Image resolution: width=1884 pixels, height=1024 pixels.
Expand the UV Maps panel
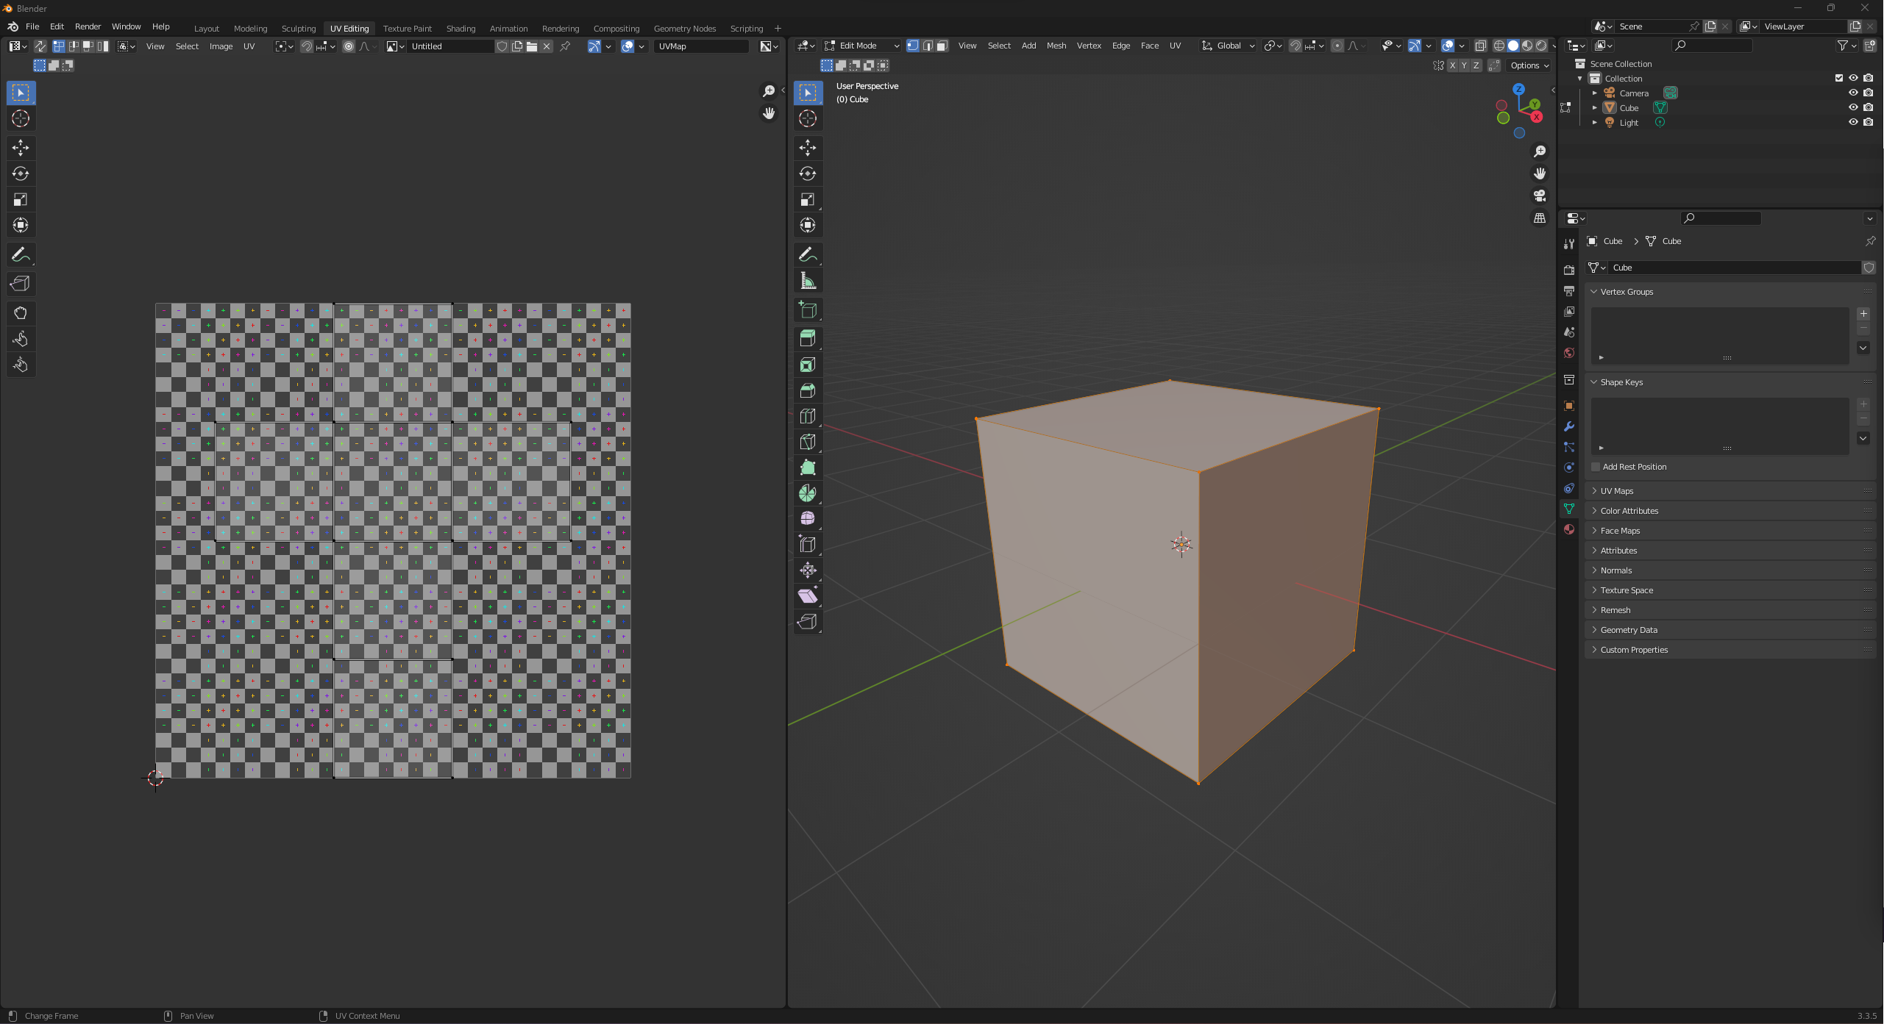coord(1617,491)
